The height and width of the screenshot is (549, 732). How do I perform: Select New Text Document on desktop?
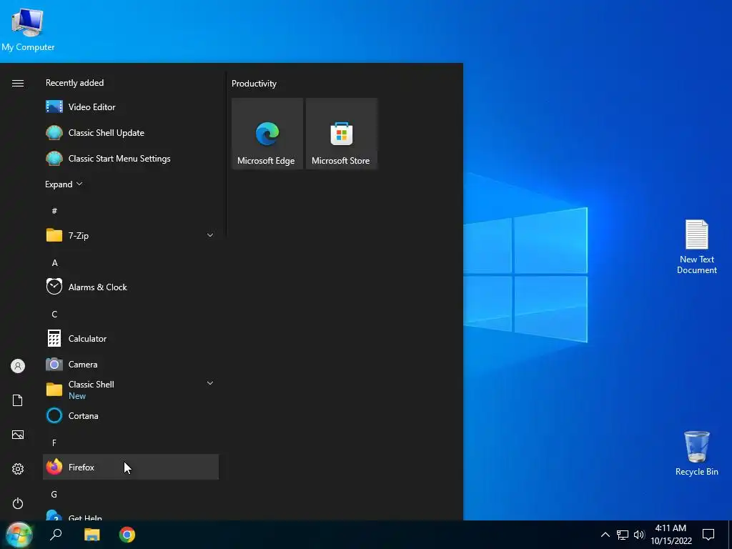click(x=697, y=247)
